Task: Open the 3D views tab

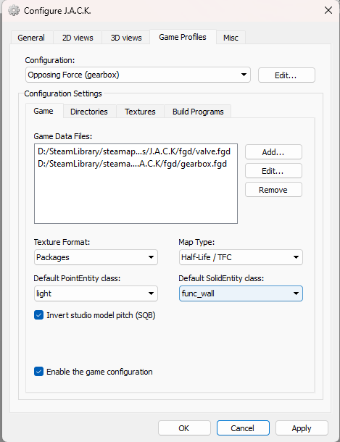Action: (x=126, y=38)
